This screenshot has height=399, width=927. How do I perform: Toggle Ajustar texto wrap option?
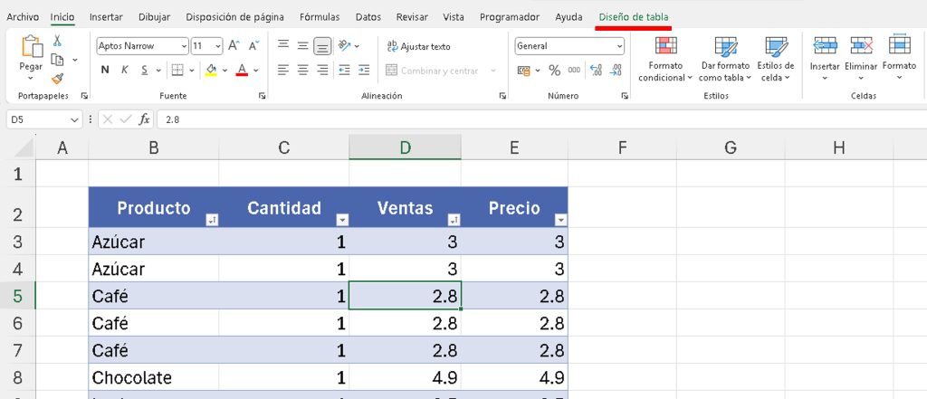[x=418, y=46]
